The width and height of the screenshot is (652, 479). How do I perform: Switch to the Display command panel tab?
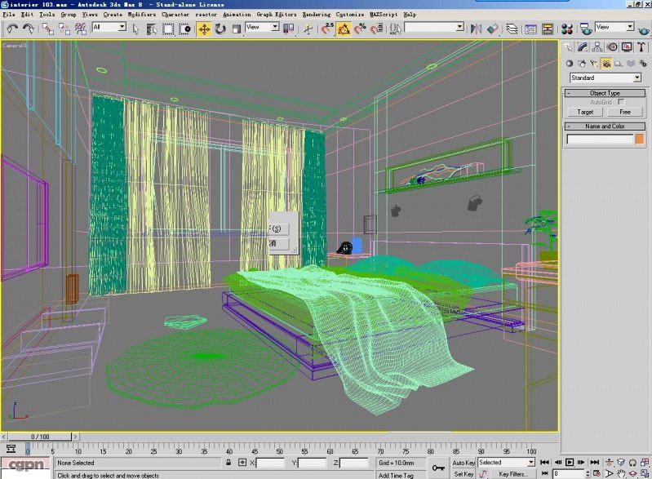click(x=627, y=47)
